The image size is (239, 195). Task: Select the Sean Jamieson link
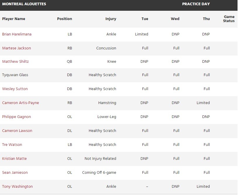[x=15, y=173]
